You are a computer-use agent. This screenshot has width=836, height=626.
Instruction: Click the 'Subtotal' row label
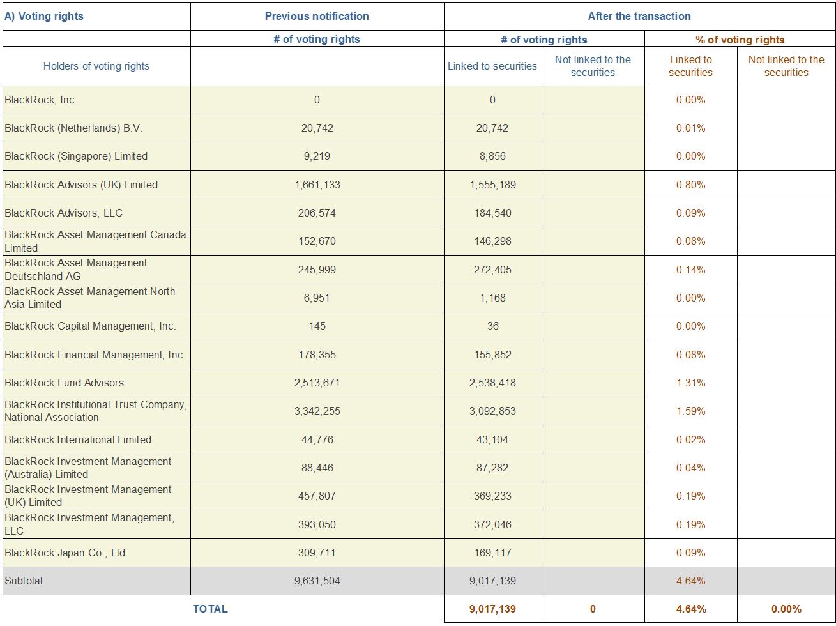tap(24, 581)
